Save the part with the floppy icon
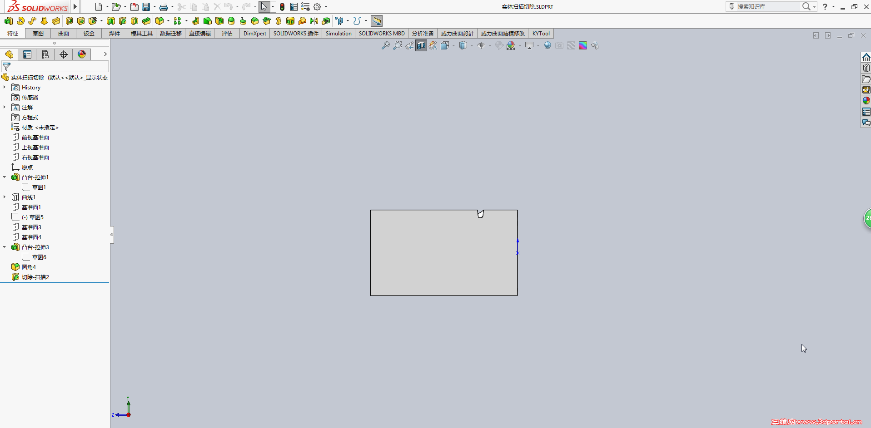This screenshot has height=428, width=871. tap(146, 7)
